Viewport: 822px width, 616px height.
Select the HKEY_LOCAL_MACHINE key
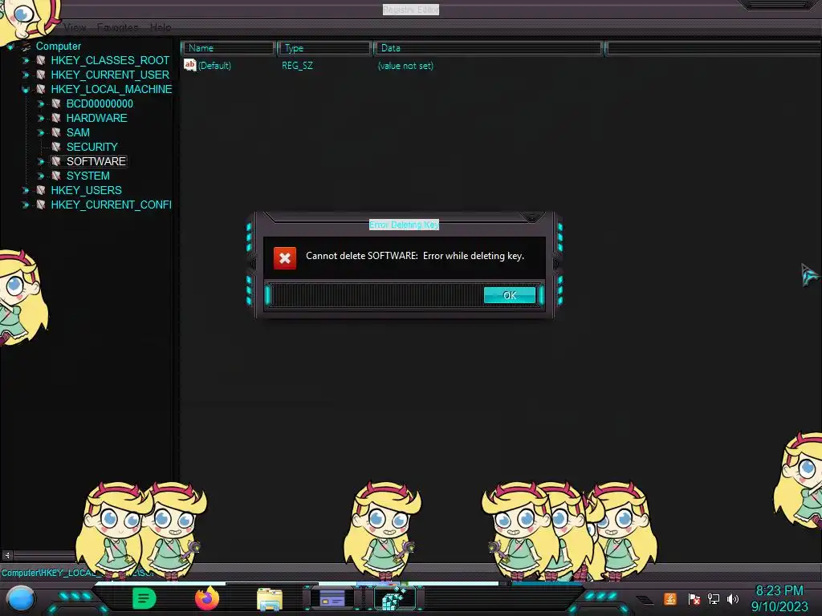111,90
